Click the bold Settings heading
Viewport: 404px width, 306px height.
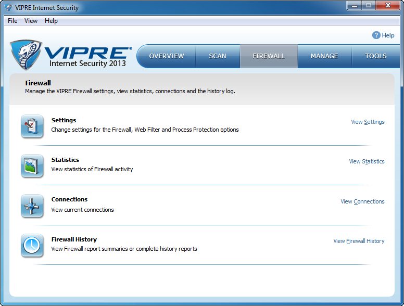[64, 120]
